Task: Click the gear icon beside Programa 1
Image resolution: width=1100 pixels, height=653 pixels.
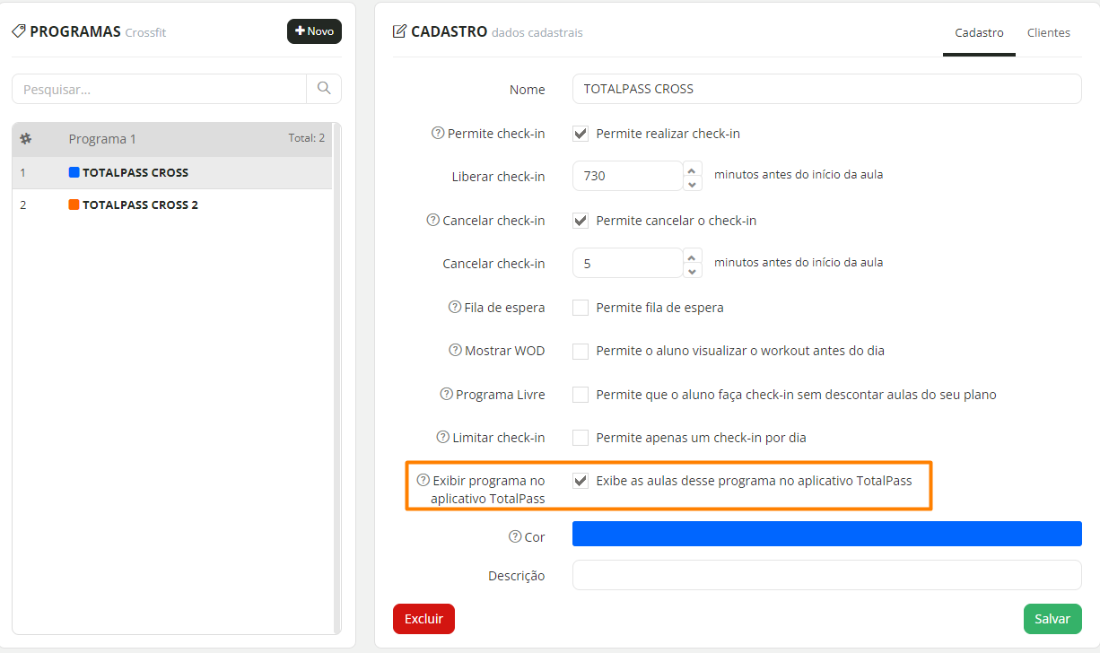Action: pos(26,139)
